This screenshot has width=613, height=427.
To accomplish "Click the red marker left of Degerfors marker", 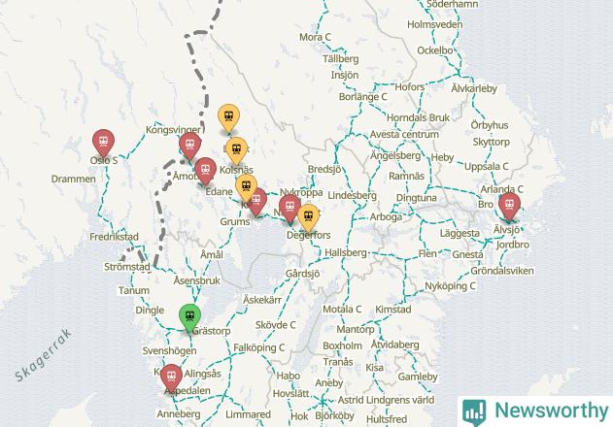I will pyautogui.click(x=289, y=208).
